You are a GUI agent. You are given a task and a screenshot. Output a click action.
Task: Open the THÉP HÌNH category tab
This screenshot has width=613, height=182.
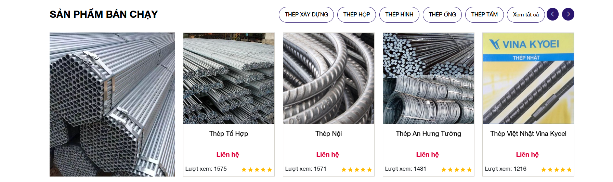pos(399,15)
